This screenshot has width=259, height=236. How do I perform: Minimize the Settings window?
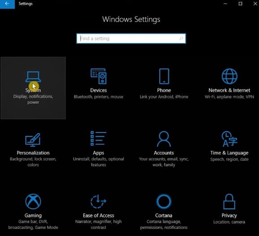[225, 4]
